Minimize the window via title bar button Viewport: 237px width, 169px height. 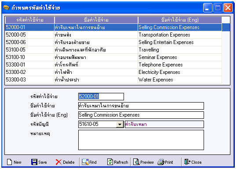208,7
